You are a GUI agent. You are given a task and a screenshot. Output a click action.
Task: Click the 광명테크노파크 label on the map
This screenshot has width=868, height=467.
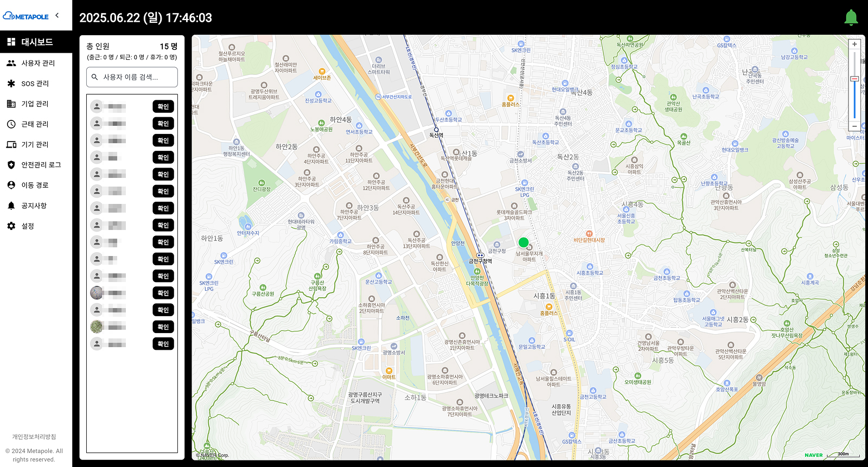[x=492, y=396]
